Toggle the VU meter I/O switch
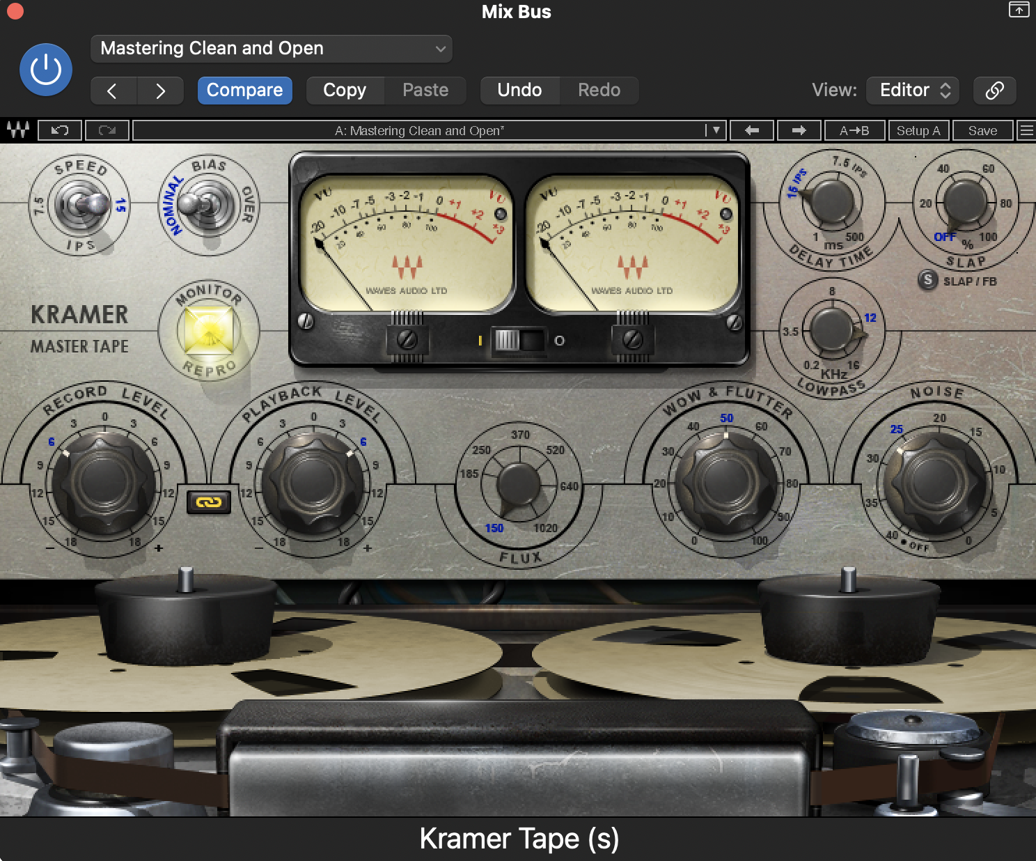Viewport: 1036px width, 861px height. point(519,341)
